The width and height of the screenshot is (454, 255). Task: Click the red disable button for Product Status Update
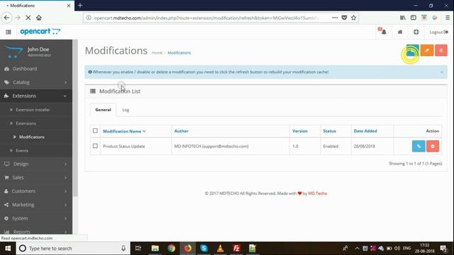point(433,147)
